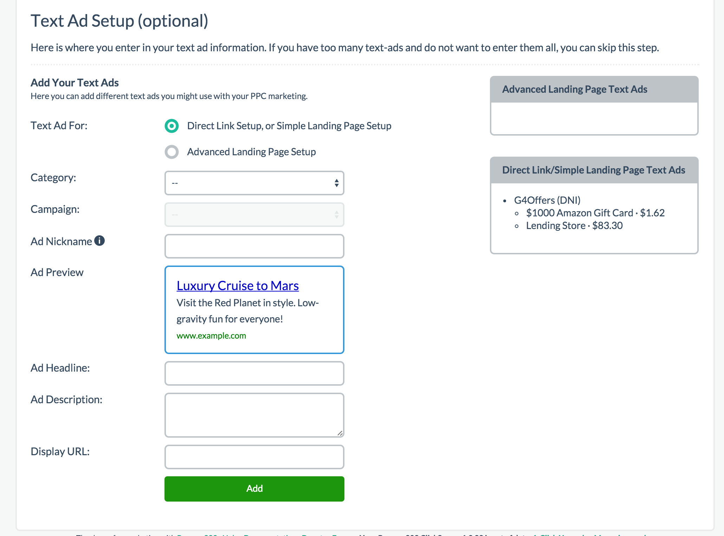Image resolution: width=724 pixels, height=536 pixels.
Task: Select the Lending Store text ad entry
Action: click(x=574, y=225)
